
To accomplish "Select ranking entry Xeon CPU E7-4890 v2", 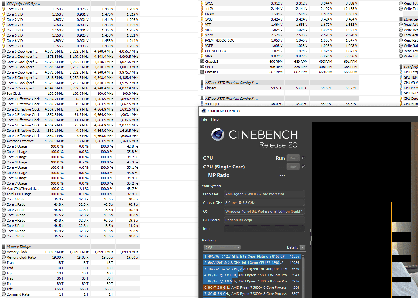I will (x=252, y=263).
